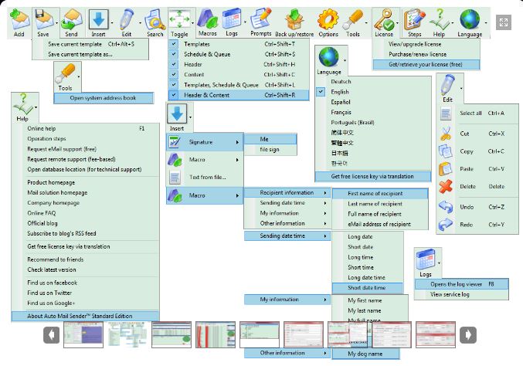Open Options gear icon
Viewport: 523px width, 366px height.
point(328,19)
